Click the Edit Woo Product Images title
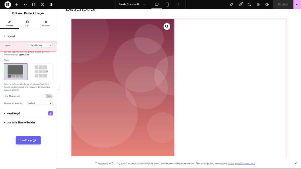 [x=28, y=13]
